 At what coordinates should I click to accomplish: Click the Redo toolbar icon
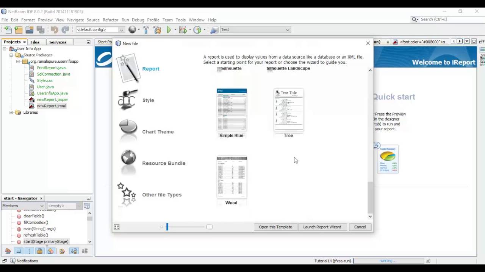coord(65,29)
